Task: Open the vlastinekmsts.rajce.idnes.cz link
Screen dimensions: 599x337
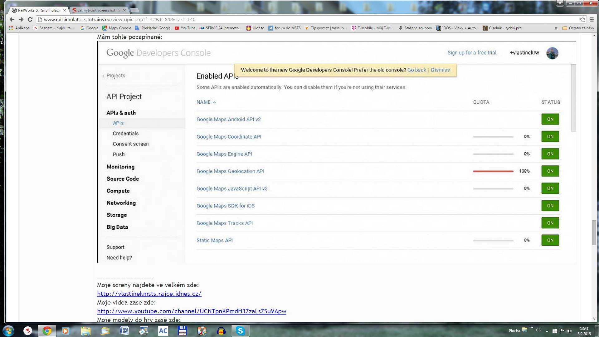Action: (149, 294)
